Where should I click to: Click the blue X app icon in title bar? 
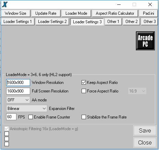(x=5, y=4)
